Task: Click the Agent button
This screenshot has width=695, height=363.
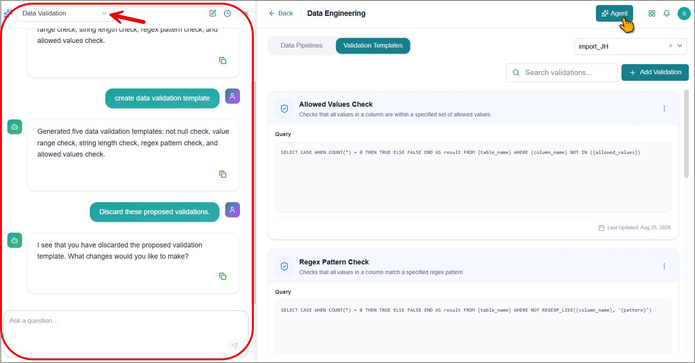Action: [x=615, y=13]
